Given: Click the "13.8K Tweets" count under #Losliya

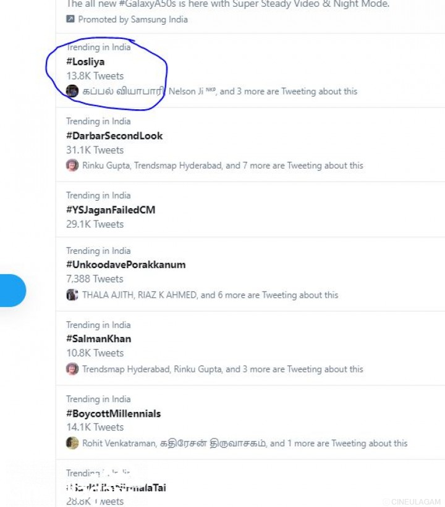Looking at the screenshot, I should point(95,76).
